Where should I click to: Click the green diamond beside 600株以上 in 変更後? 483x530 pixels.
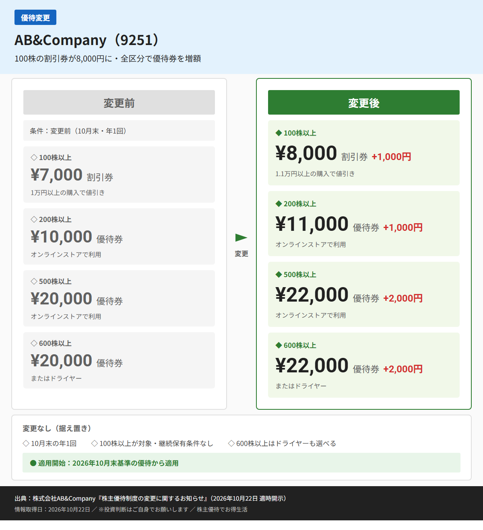tap(279, 345)
